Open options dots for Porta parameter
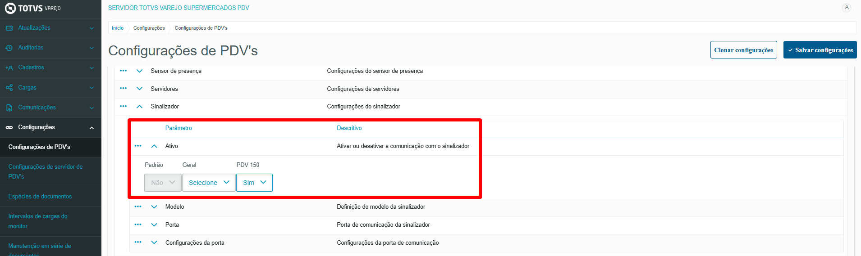The height and width of the screenshot is (256, 861). point(138,225)
